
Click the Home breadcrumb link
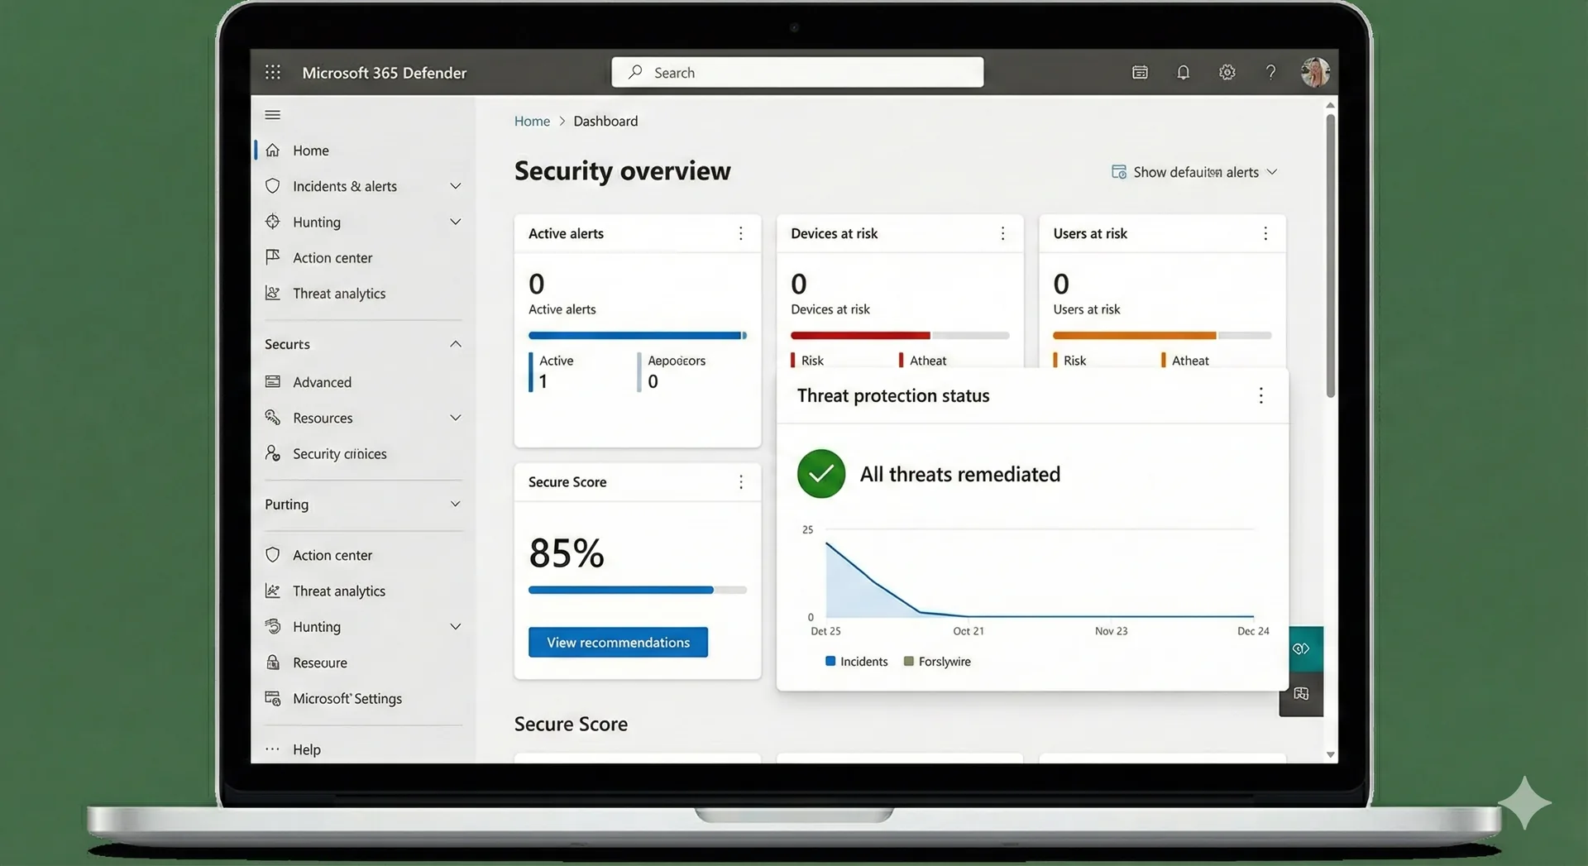pos(532,122)
